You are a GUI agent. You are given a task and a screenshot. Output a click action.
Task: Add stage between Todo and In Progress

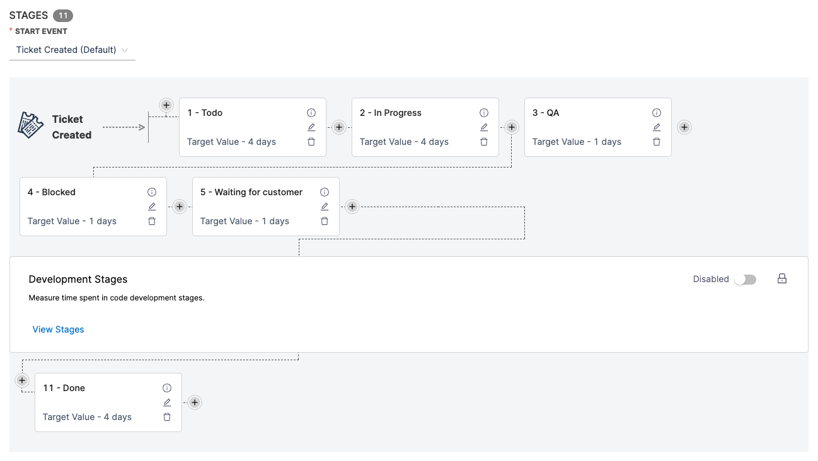click(339, 127)
